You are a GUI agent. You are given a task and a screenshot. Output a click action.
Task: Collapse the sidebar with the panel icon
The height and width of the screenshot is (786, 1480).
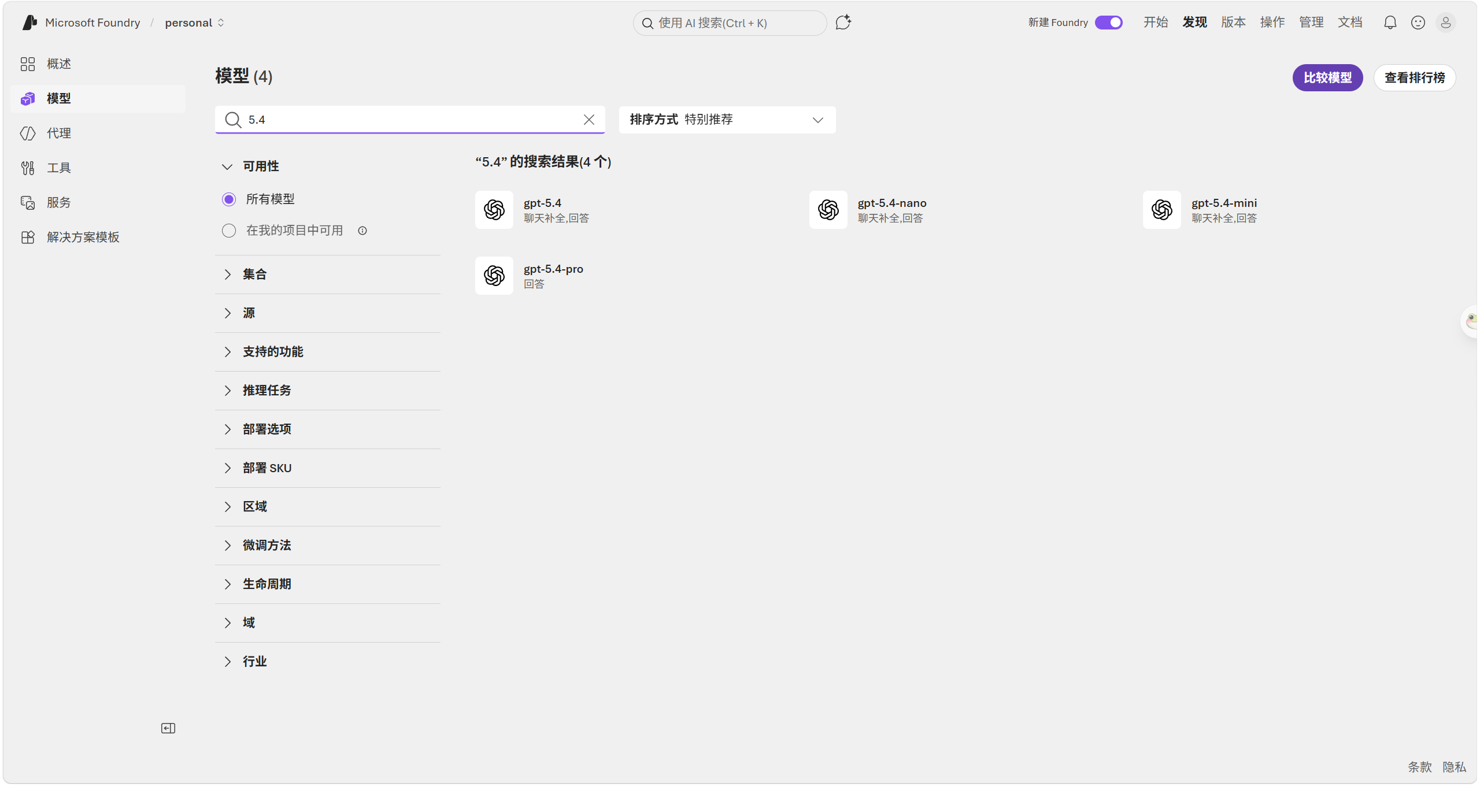168,728
